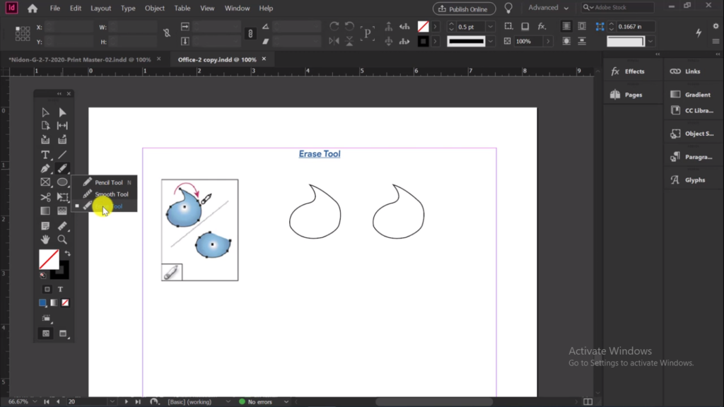
Task: Expand the opacity slider arrow
Action: click(548, 42)
